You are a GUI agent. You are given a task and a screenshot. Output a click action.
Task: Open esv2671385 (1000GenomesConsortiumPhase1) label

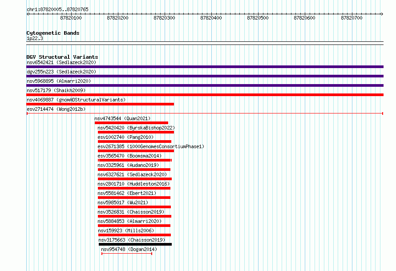click(x=151, y=146)
